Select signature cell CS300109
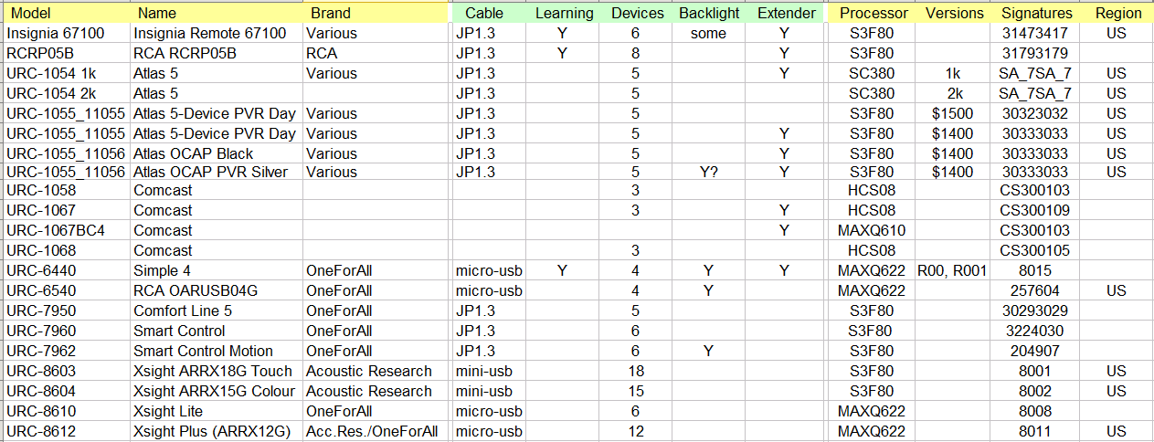Viewport: 1154px width, 442px height. coord(1036,212)
